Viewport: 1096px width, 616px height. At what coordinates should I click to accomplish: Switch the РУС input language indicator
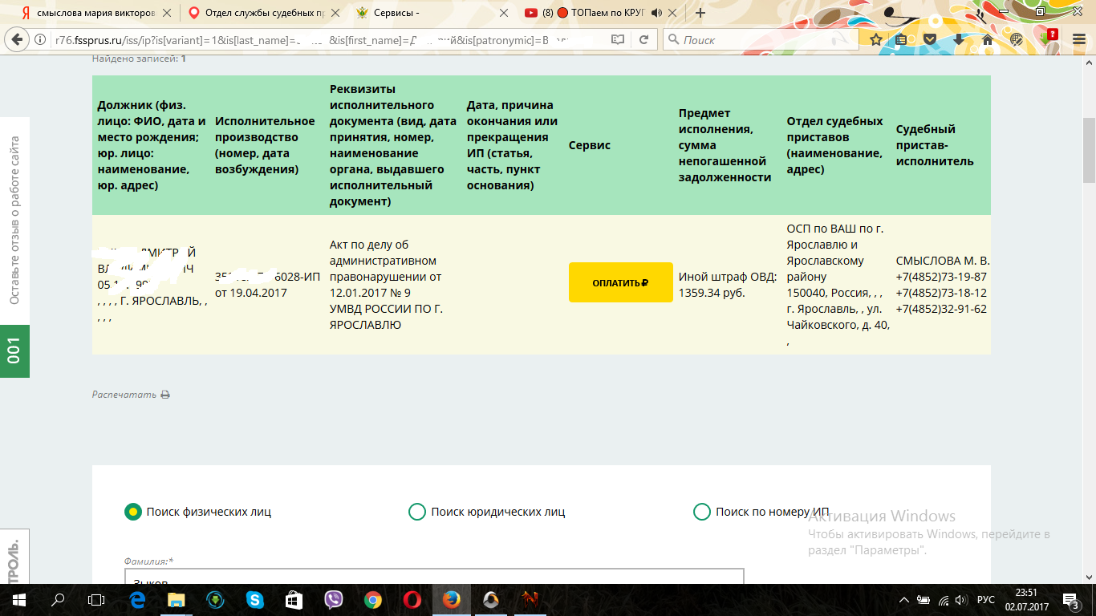(x=986, y=599)
